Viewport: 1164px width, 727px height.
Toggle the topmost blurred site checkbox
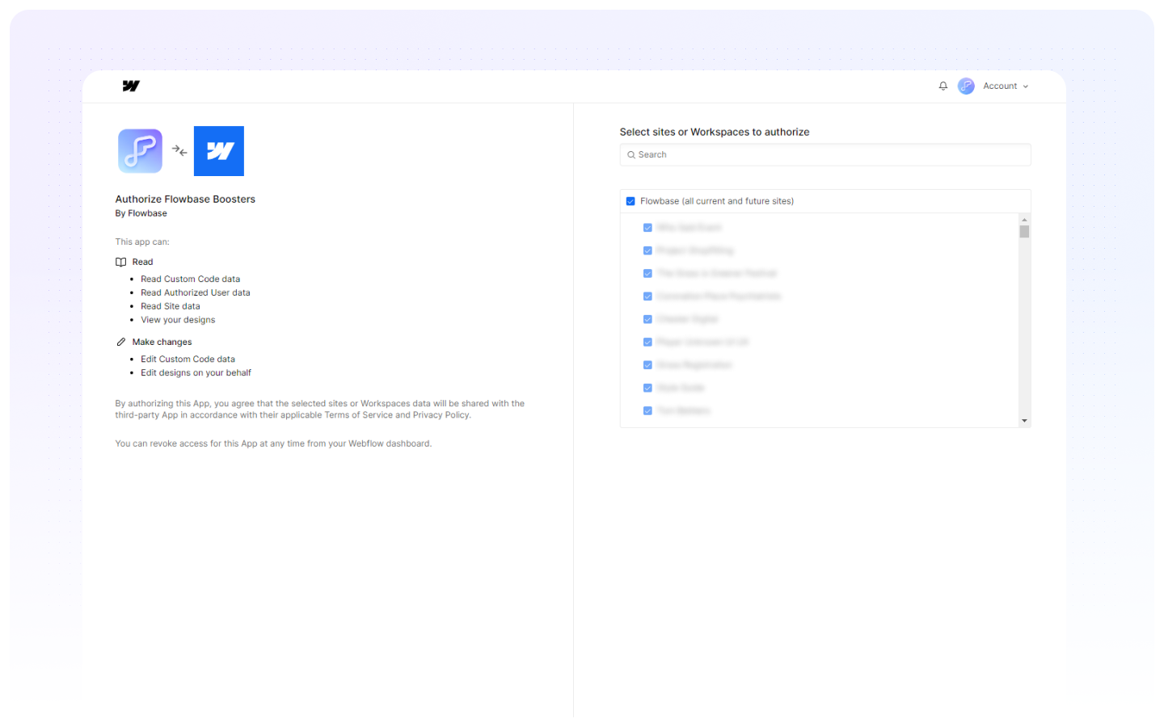click(x=647, y=228)
